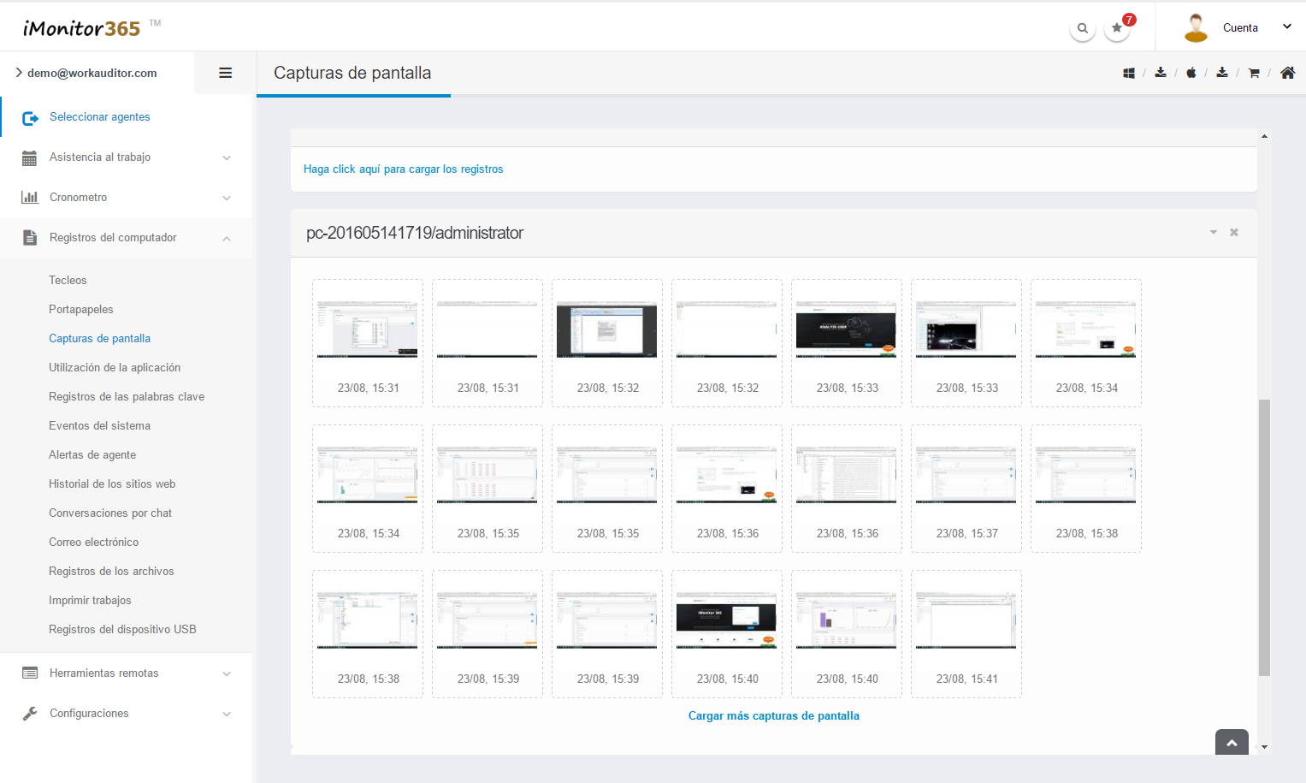This screenshot has width=1306, height=783.
Task: Open the screenshot thumbnail dated 23/08, 15:41
Action: [966, 621]
